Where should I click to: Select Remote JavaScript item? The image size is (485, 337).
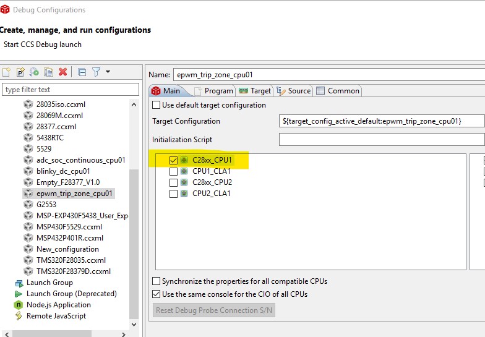56,316
